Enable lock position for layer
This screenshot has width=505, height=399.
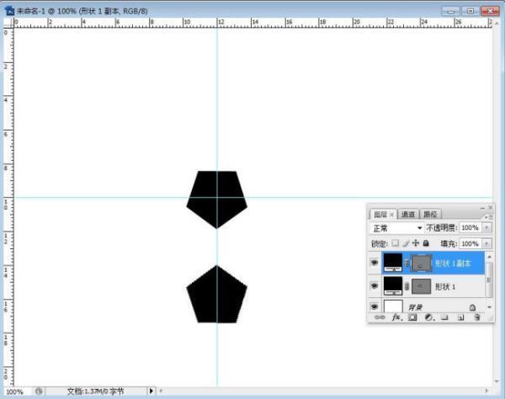tap(415, 243)
